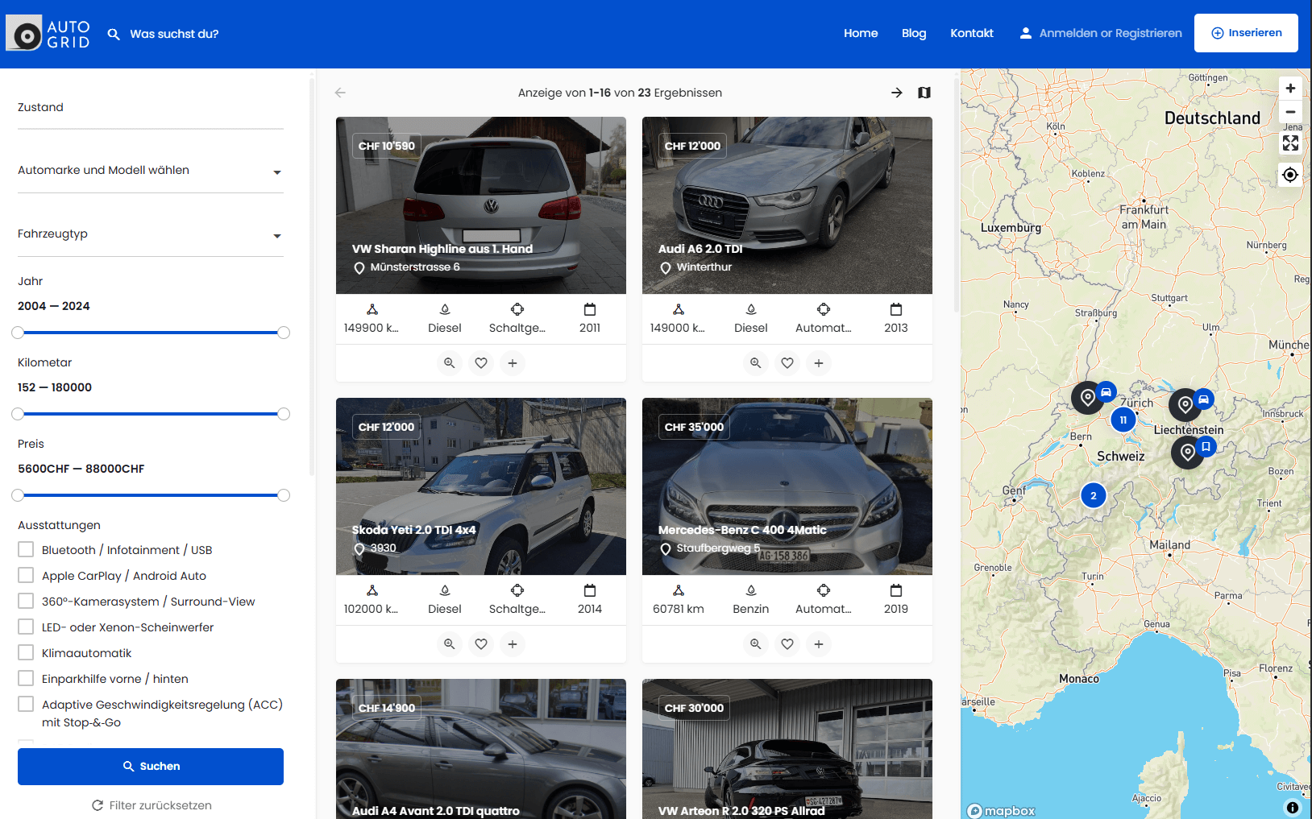The width and height of the screenshot is (1312, 819).
Task: Click the search magnifier icon in header
Action: (x=114, y=34)
